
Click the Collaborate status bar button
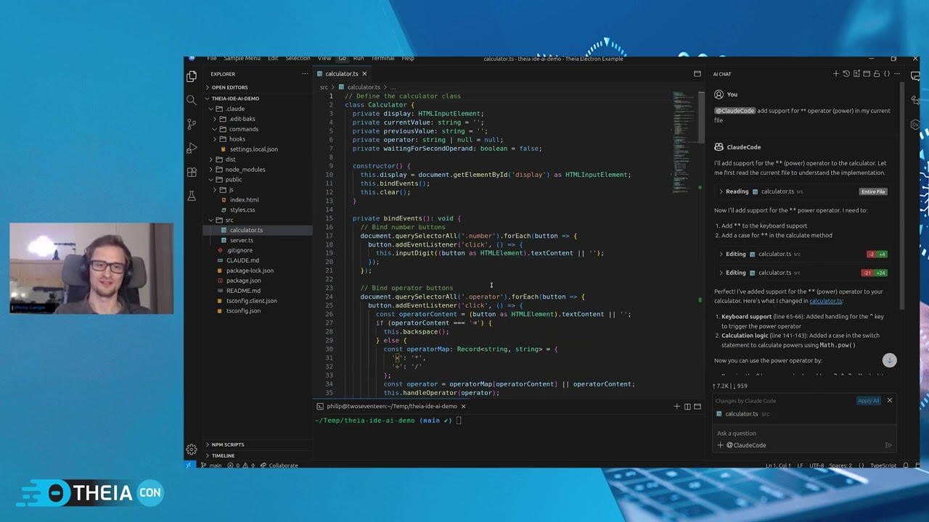tap(279, 465)
